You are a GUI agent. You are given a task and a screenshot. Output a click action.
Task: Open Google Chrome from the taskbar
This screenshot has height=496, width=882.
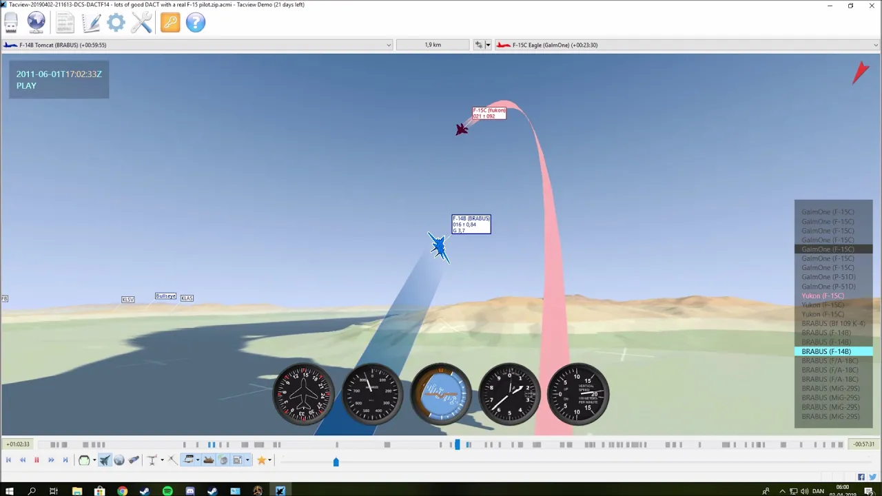pos(122,491)
